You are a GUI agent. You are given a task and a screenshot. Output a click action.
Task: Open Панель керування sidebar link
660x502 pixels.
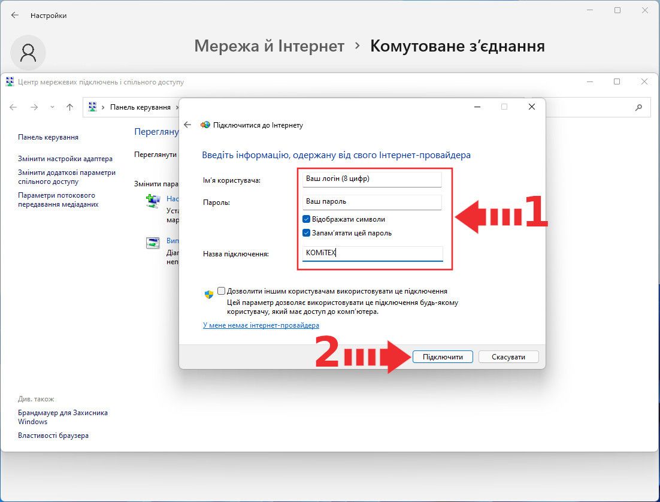click(x=48, y=137)
